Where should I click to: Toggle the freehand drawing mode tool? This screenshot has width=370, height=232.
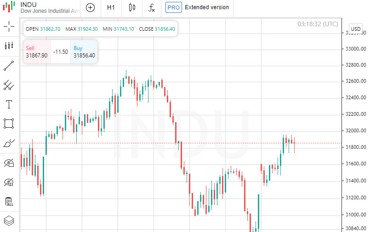click(9, 143)
